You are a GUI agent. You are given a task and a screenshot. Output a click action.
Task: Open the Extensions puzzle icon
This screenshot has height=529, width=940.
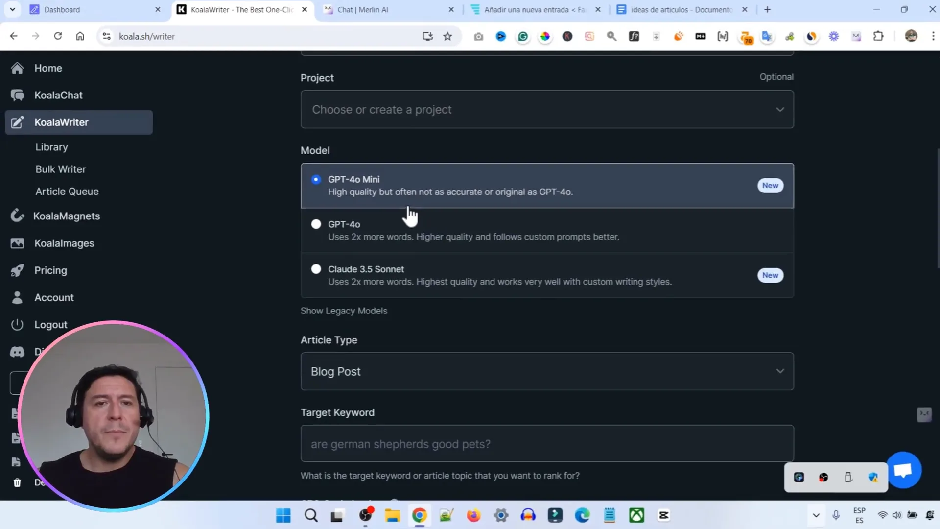[x=878, y=36]
